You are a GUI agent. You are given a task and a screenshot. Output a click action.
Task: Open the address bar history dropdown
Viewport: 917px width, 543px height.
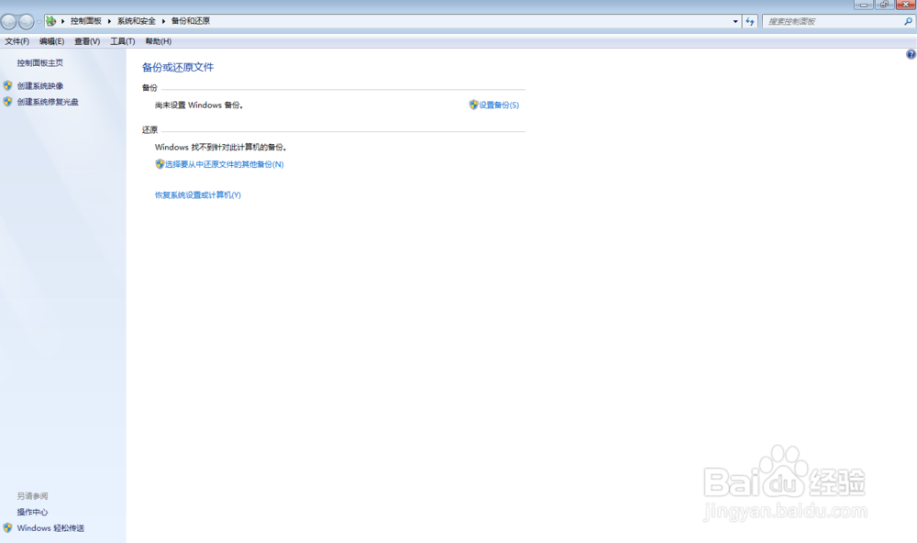coord(735,21)
